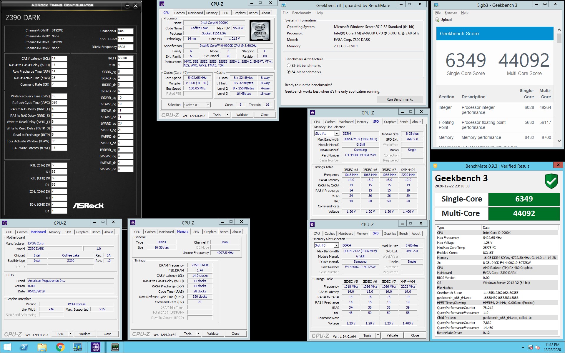Expand Tools arrow in CPU-Z Slot #3 window
Screen dimensions: 565x353
click(x=378, y=335)
